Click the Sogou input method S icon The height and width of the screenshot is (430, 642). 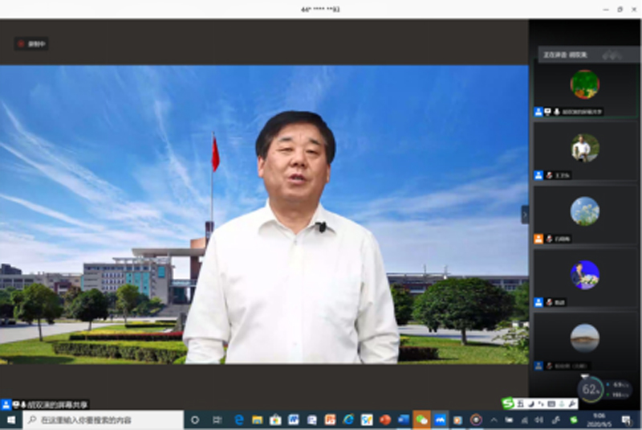pyautogui.click(x=508, y=403)
